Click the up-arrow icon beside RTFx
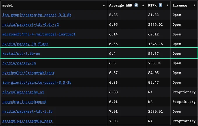Image resolution: width=198 pixels, height=126 pixels. point(160,5)
